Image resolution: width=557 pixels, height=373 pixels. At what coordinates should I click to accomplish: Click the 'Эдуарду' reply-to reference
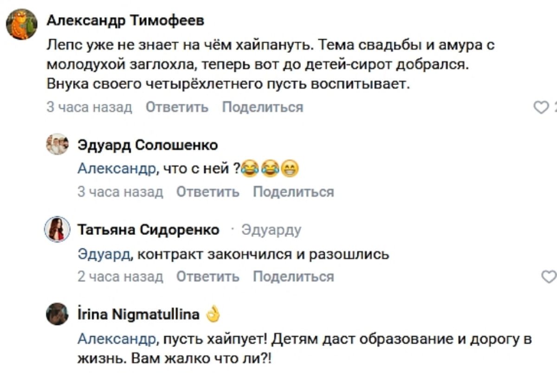tap(272, 230)
